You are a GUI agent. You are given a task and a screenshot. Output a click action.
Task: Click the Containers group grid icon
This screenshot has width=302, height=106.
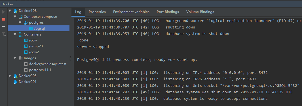click(21, 34)
